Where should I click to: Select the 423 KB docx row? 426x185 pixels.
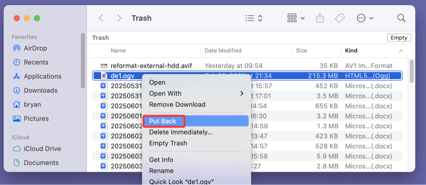click(x=247, y=136)
